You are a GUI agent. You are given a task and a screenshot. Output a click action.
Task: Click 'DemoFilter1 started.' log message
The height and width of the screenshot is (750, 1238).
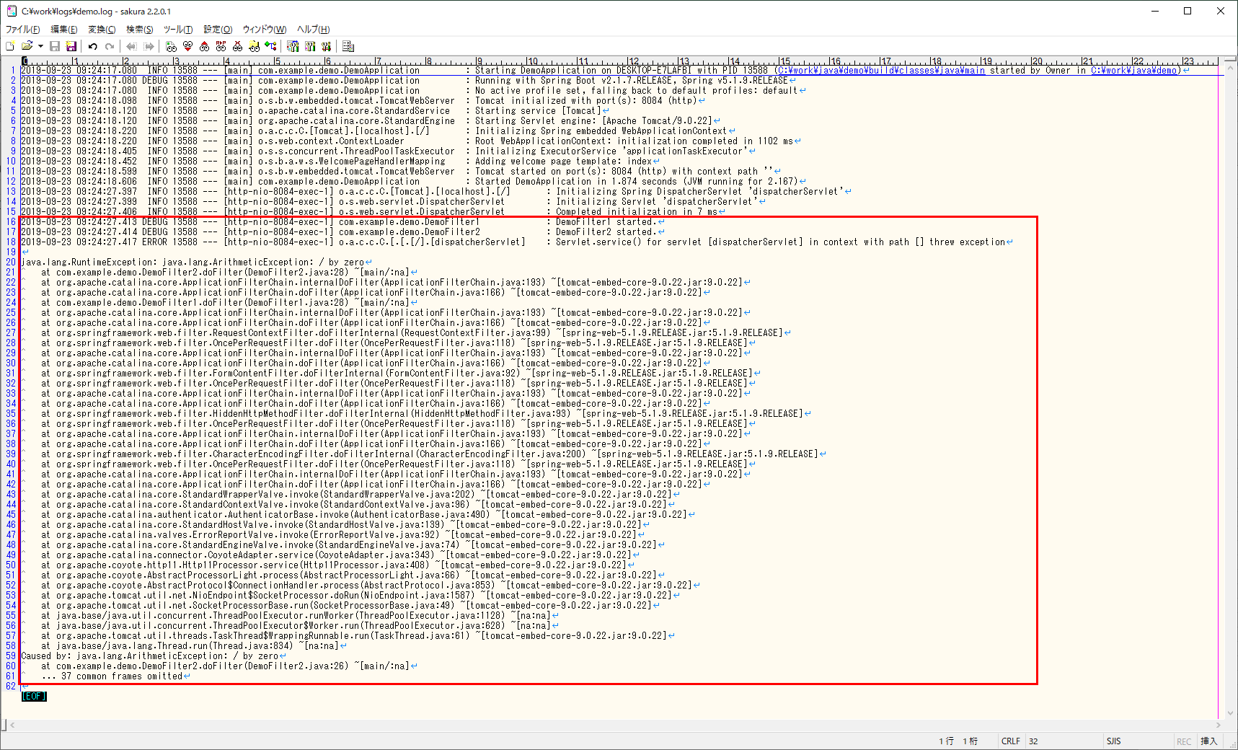click(606, 222)
